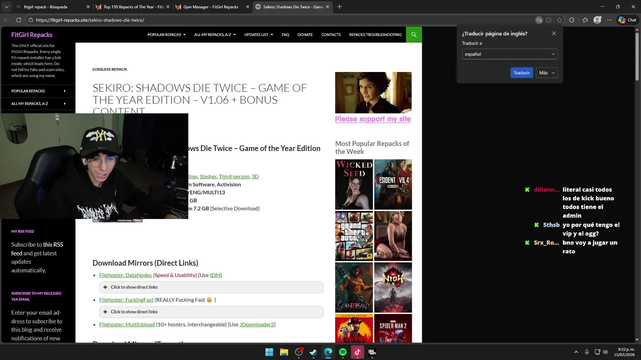Open Nioh repack thumbnail
This screenshot has height=360, width=641.
(x=393, y=287)
